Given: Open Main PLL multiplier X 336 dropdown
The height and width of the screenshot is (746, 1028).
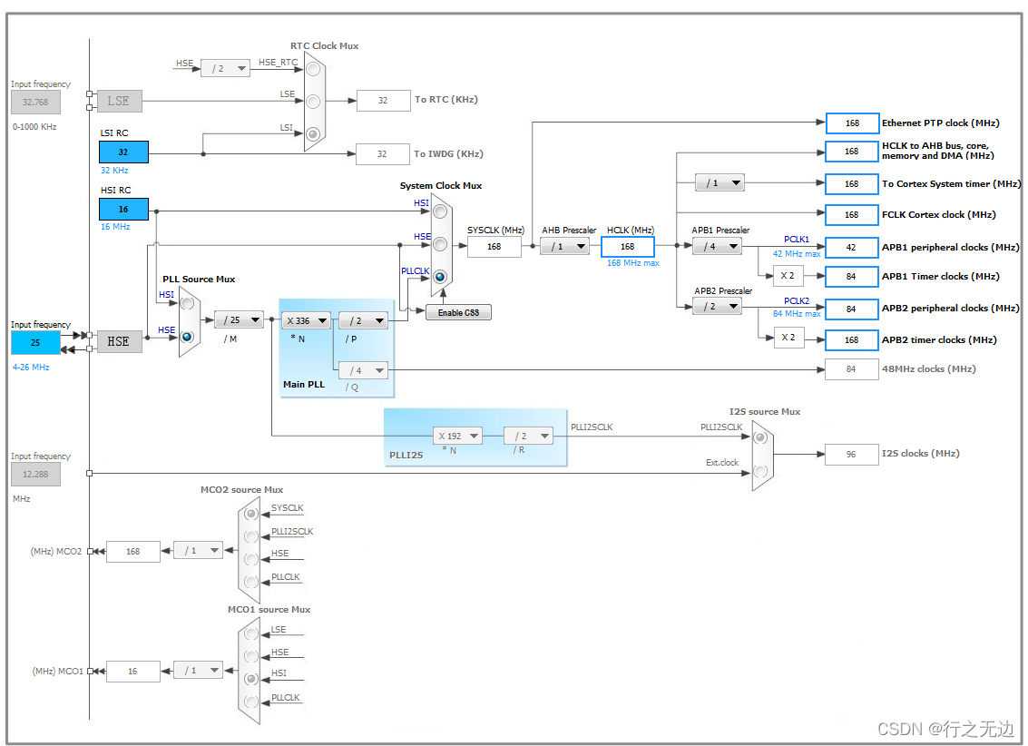Looking at the screenshot, I should [x=306, y=320].
